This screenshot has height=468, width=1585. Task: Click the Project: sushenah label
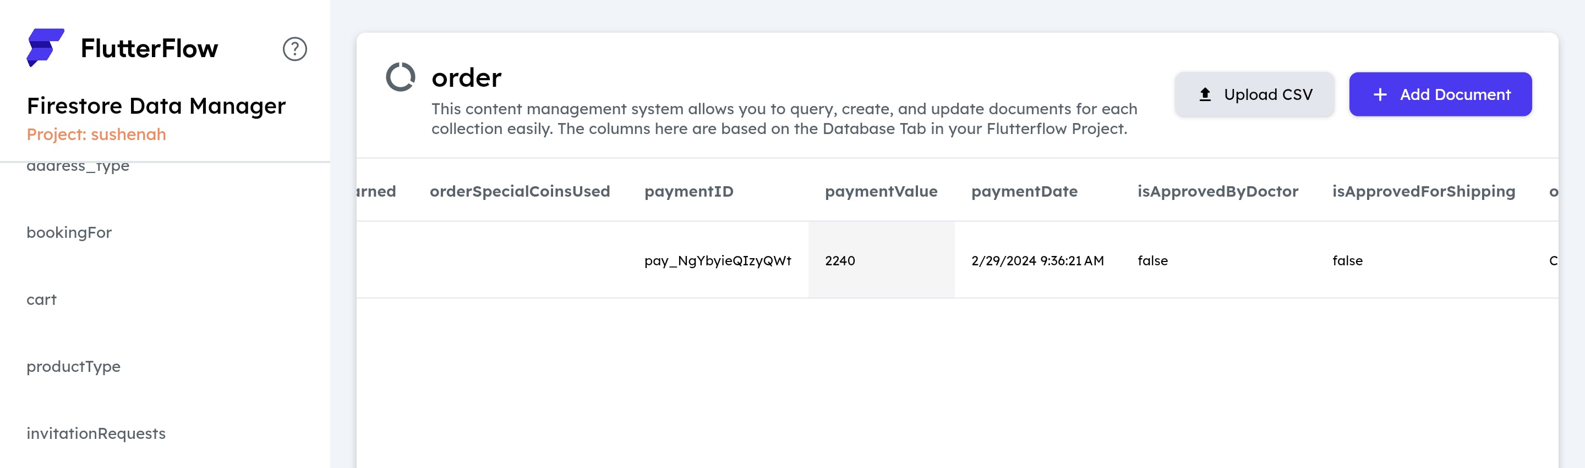click(96, 135)
